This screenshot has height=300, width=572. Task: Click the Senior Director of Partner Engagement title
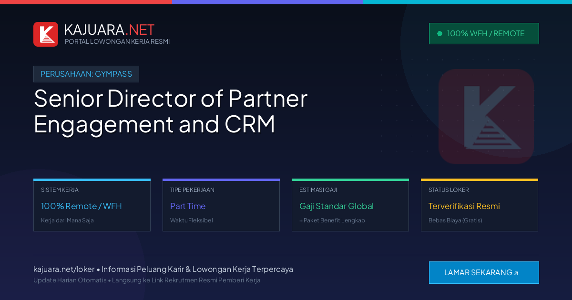pyautogui.click(x=171, y=111)
